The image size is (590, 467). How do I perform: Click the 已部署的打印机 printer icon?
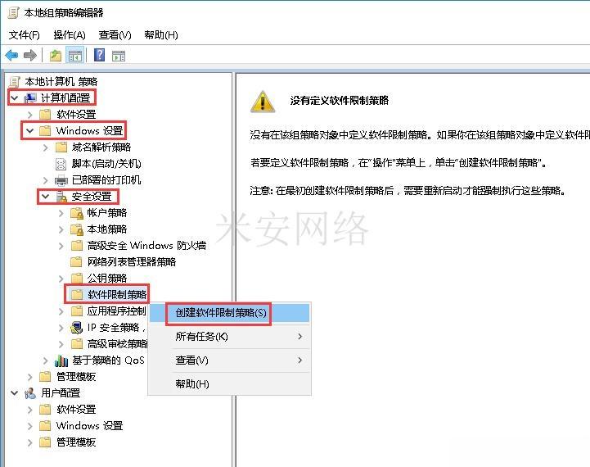[x=61, y=180]
